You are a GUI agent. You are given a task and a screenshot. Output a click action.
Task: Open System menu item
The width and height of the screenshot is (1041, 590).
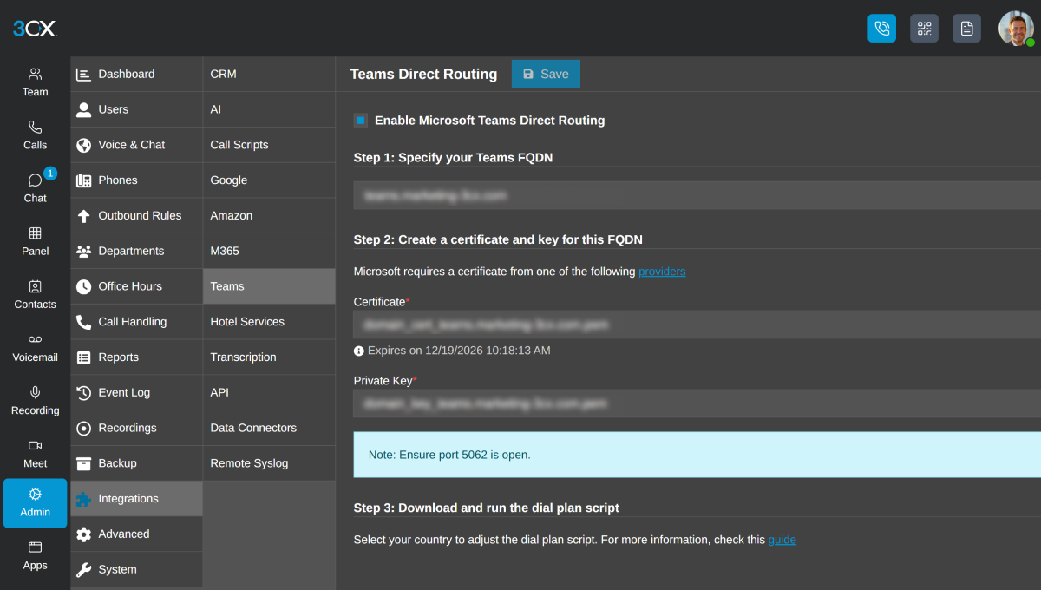click(x=136, y=569)
